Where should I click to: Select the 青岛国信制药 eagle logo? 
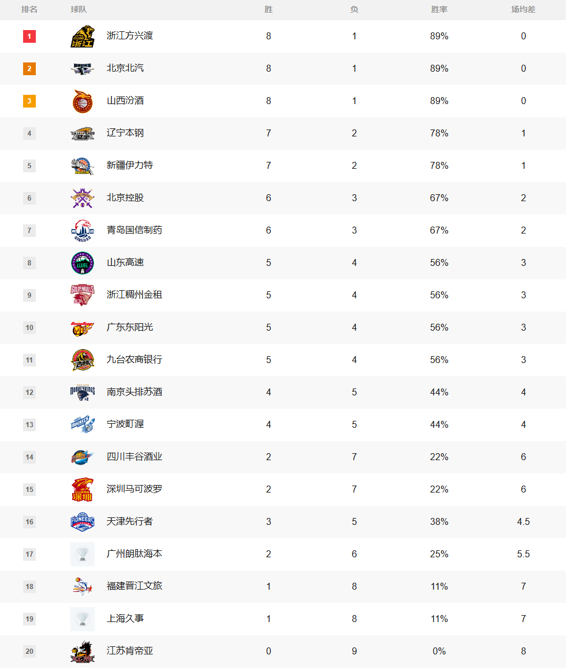click(x=83, y=231)
